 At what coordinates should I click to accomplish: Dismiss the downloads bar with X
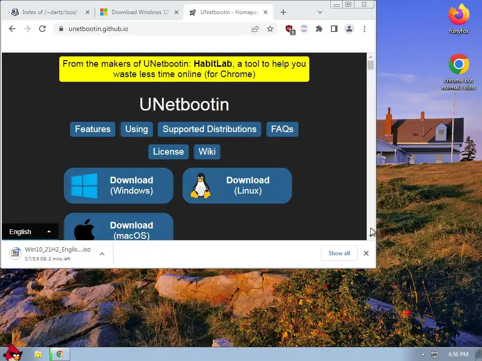point(366,253)
